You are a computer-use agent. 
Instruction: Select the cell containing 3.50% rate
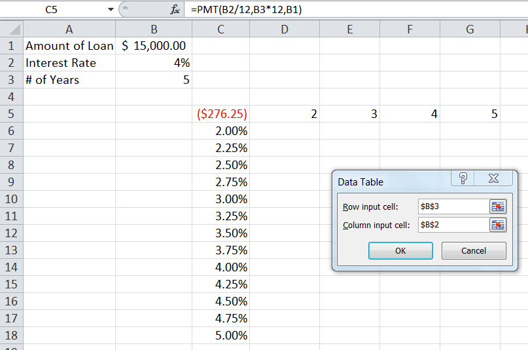click(221, 233)
